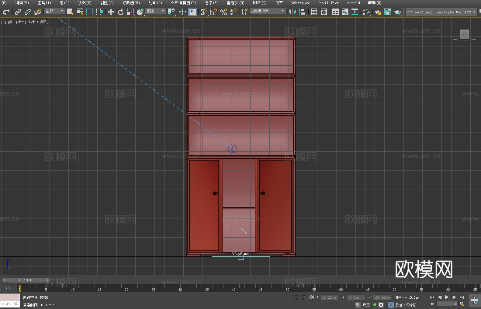Click Use Pivot Point Center icon
The height and width of the screenshot is (309, 481).
click(171, 12)
